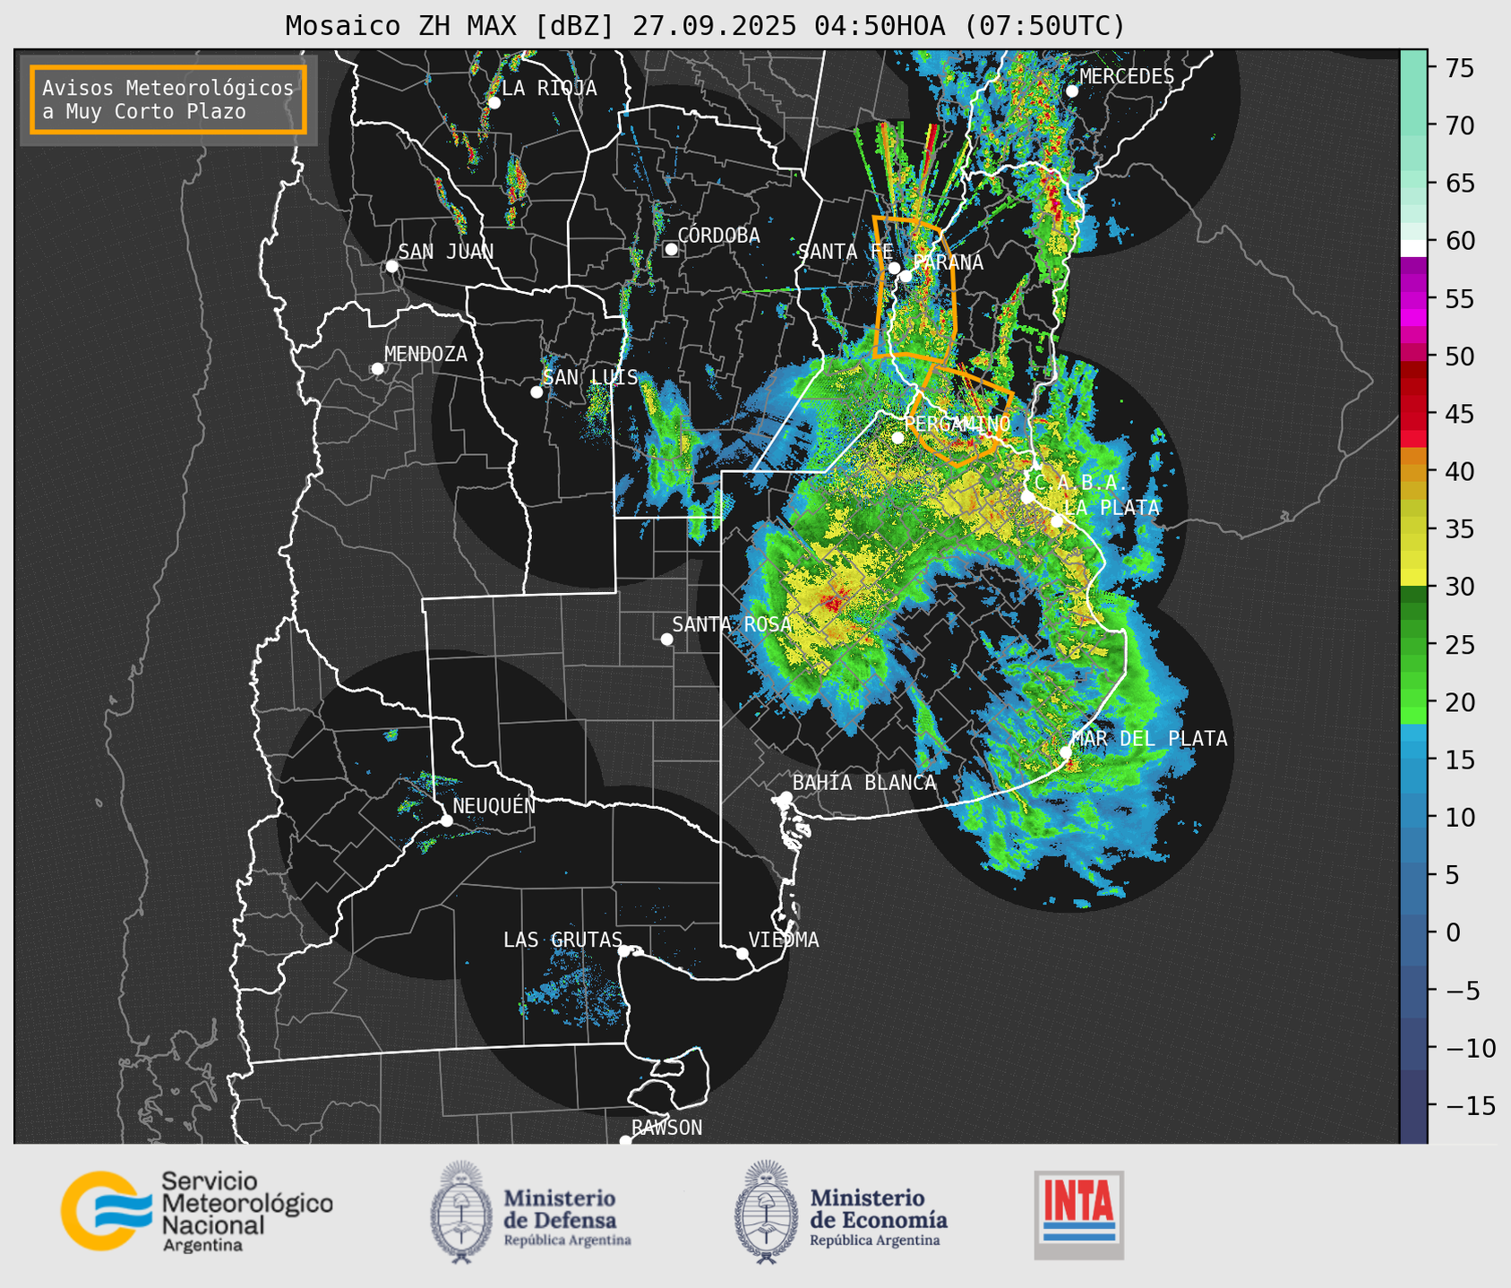Click the 'Ministerio de Defensa' text
The width and height of the screenshot is (1511, 1288).
[x=560, y=1209]
